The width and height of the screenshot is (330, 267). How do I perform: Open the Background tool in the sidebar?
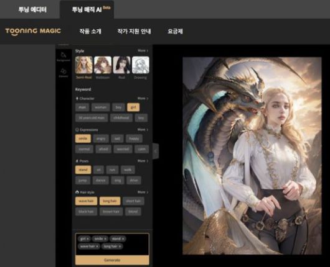point(63,57)
